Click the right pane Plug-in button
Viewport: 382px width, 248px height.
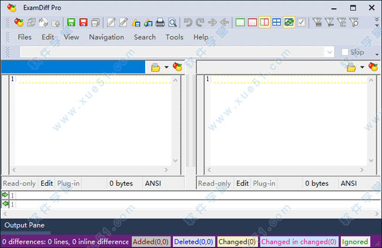click(x=264, y=183)
